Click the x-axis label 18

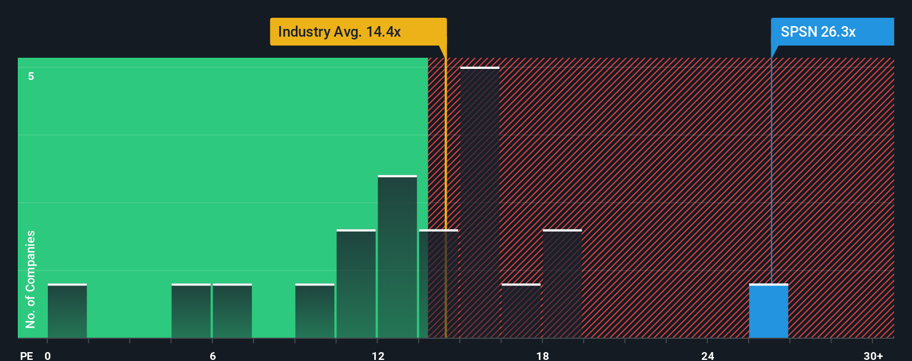[x=542, y=355]
